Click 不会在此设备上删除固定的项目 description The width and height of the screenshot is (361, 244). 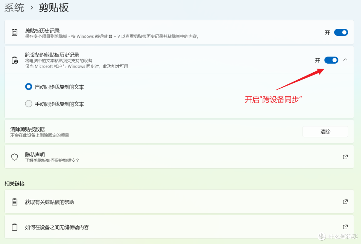(39, 135)
